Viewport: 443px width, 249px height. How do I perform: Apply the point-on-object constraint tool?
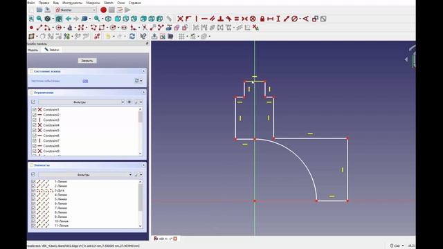tap(188, 19)
